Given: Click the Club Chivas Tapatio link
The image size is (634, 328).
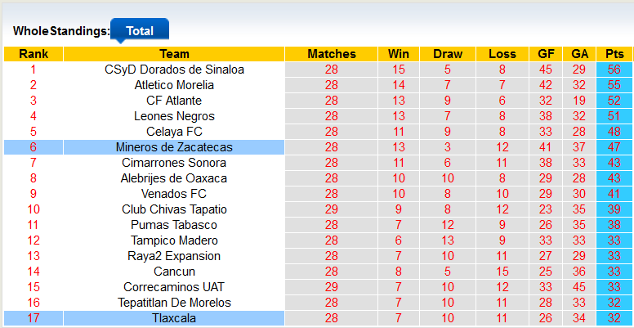Looking at the screenshot, I should (174, 209).
